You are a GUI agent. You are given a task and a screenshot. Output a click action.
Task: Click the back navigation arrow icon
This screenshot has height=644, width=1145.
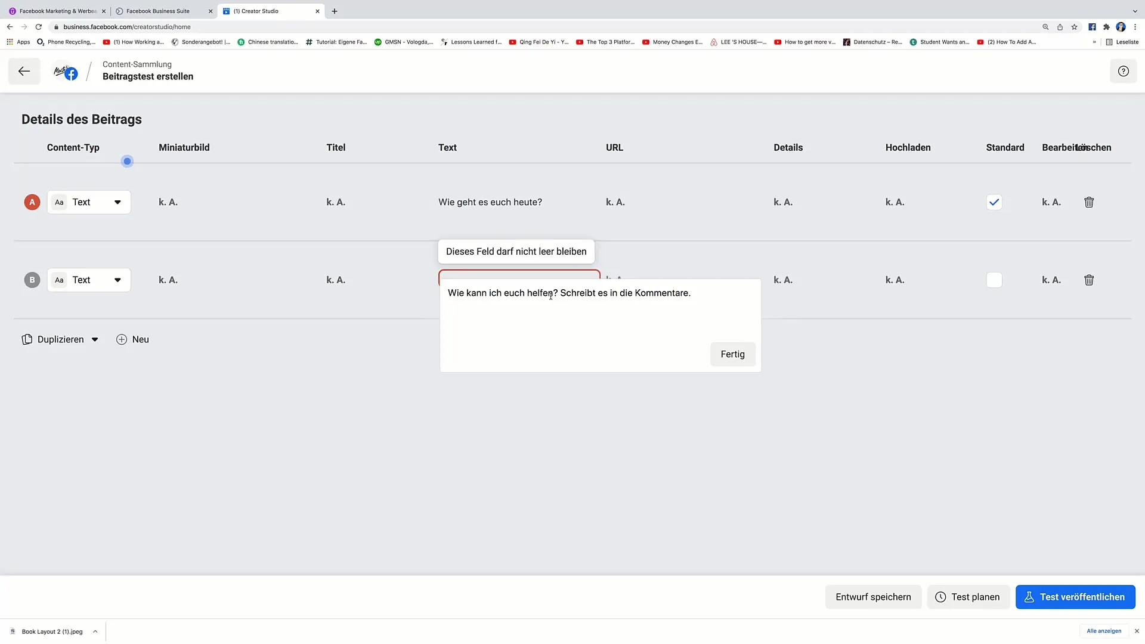pyautogui.click(x=24, y=71)
